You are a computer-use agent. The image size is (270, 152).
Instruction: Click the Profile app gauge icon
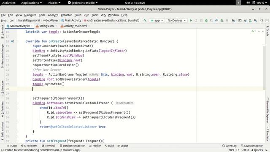click(216, 20)
